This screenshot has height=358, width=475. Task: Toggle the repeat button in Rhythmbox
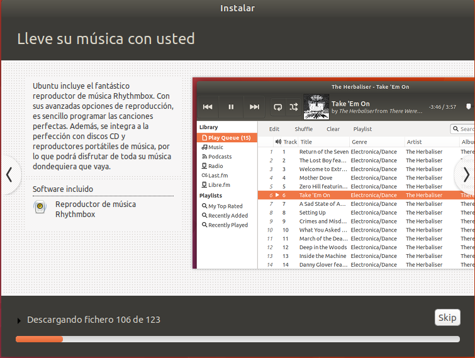click(x=278, y=106)
